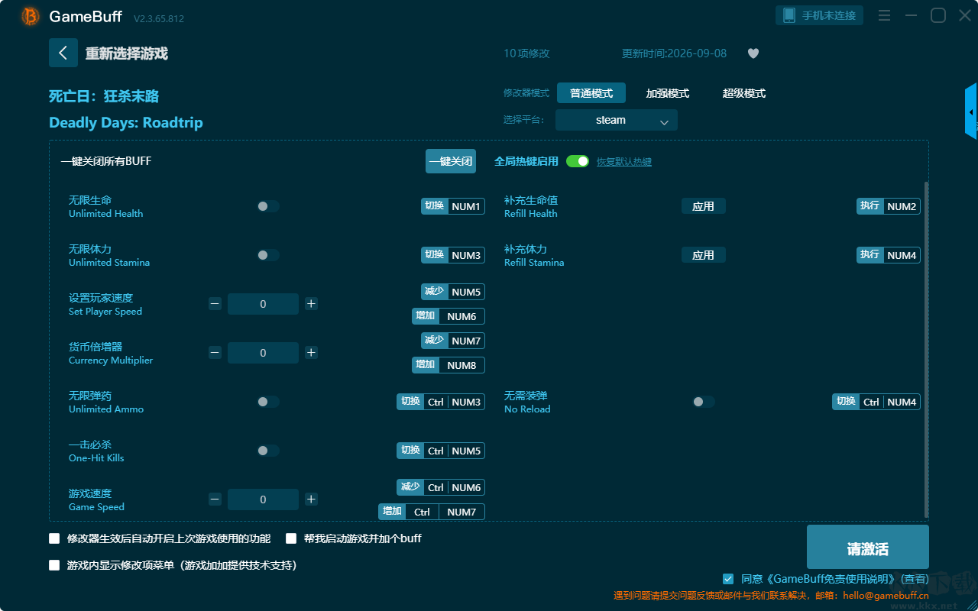Click game speed decrease Ctrl NUM6 hotkey
The width and height of the screenshot is (978, 611).
pos(441,487)
